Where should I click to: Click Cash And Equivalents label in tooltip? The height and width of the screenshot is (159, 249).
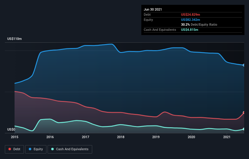point(160,30)
